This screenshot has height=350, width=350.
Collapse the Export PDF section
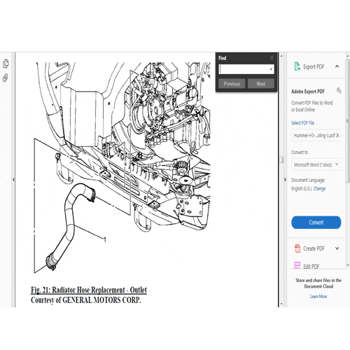pos(337,66)
